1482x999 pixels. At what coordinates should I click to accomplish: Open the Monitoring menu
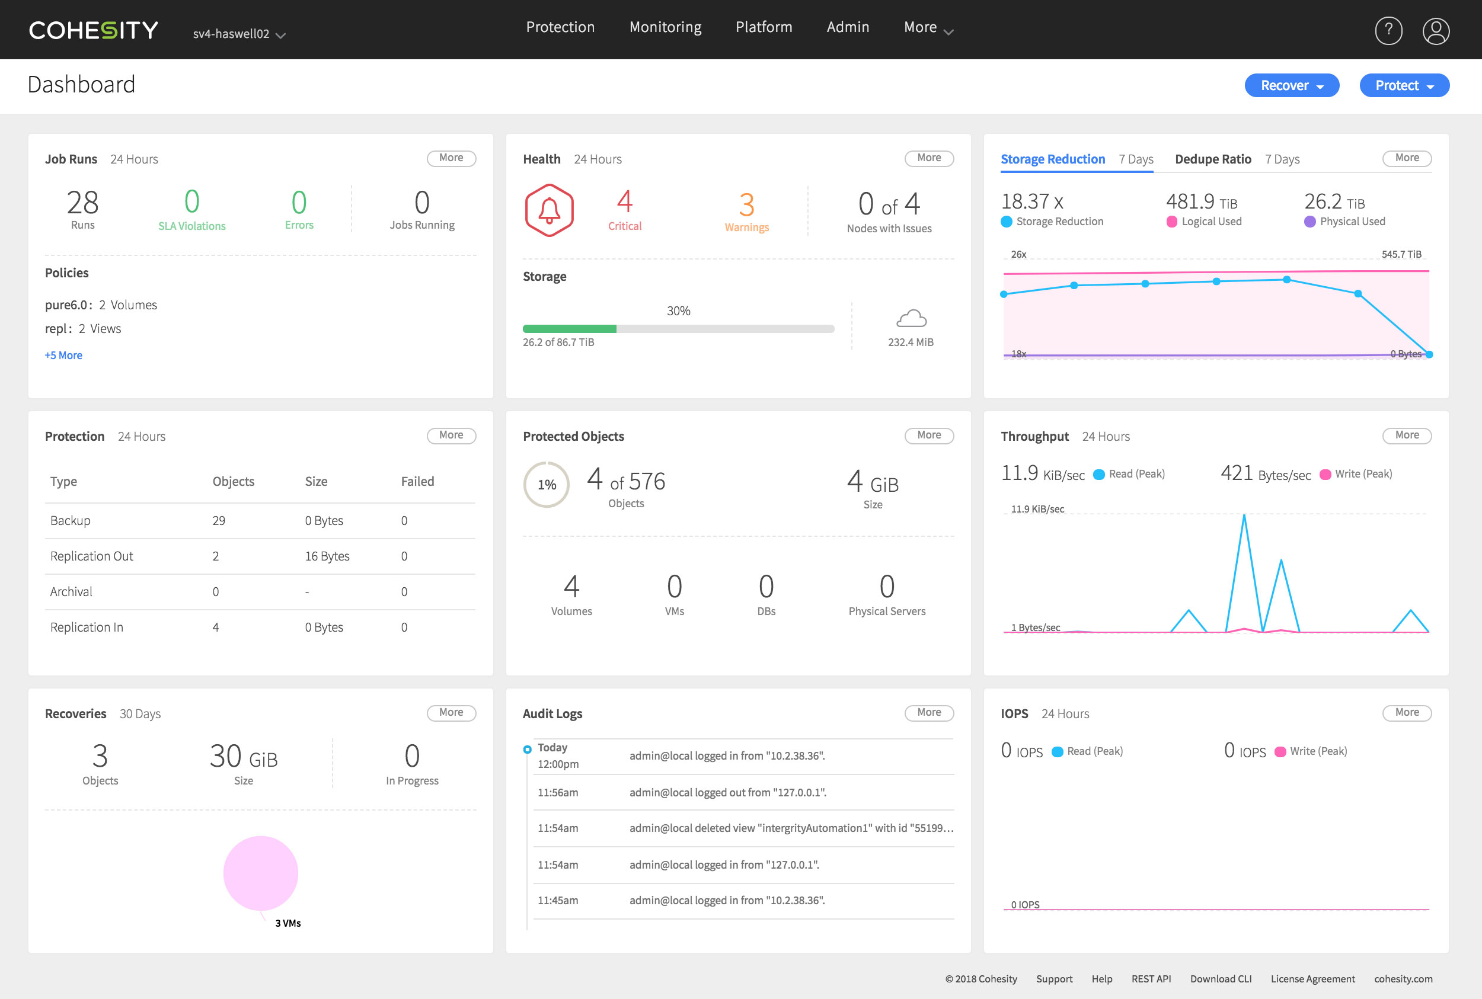click(665, 27)
